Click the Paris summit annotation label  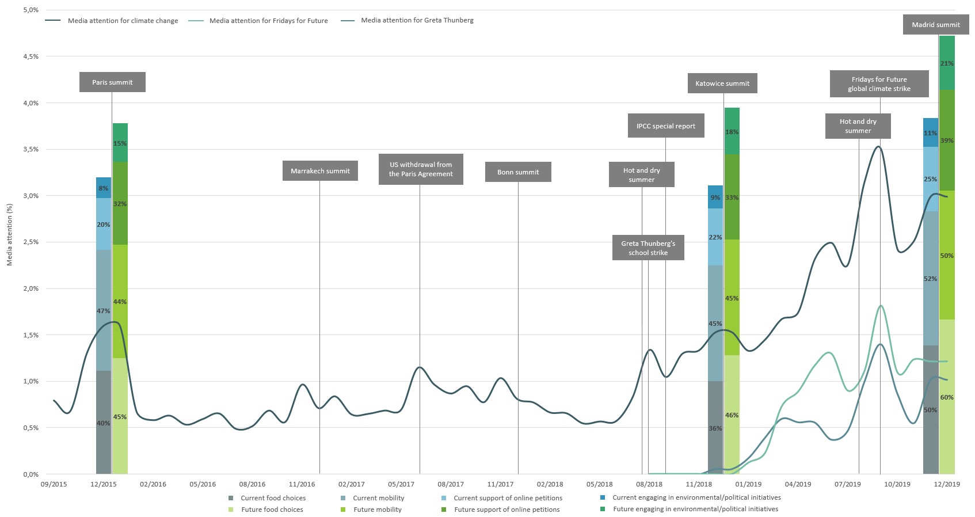tap(112, 82)
